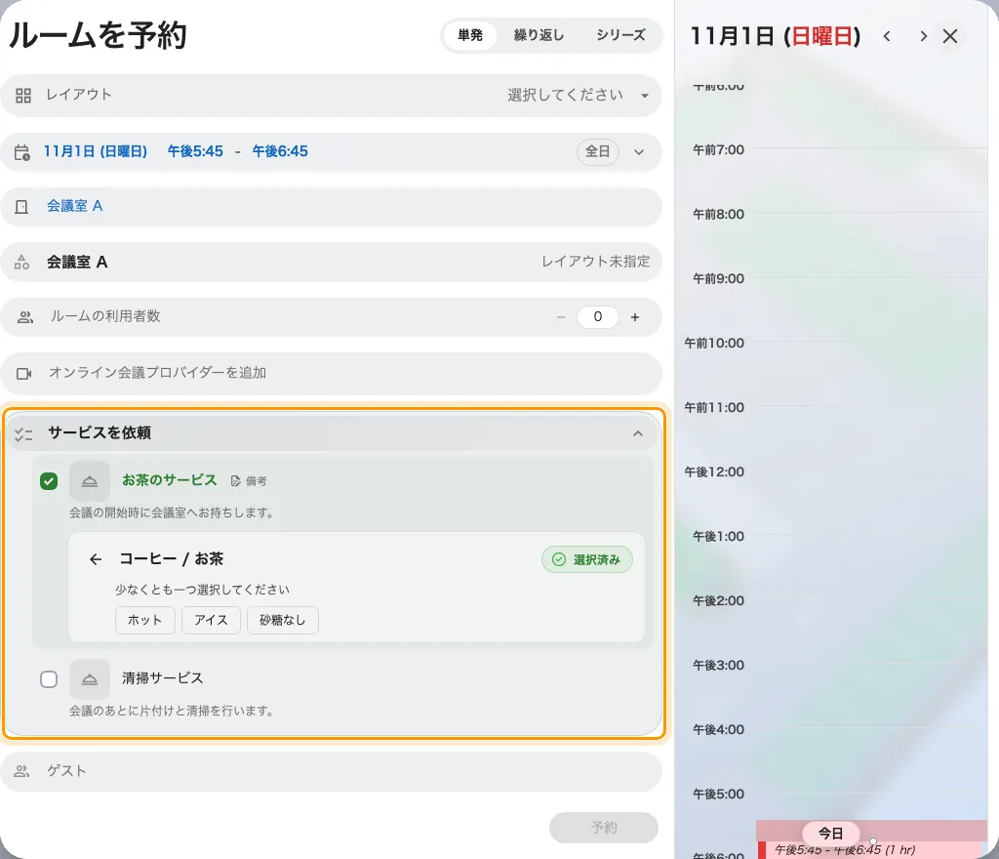Click the calendar clock icon beside the date
The image size is (999, 859).
21,152
